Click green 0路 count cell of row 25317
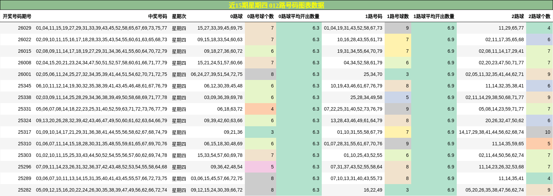The width and height of the screenshot is (553, 196). 261,132
